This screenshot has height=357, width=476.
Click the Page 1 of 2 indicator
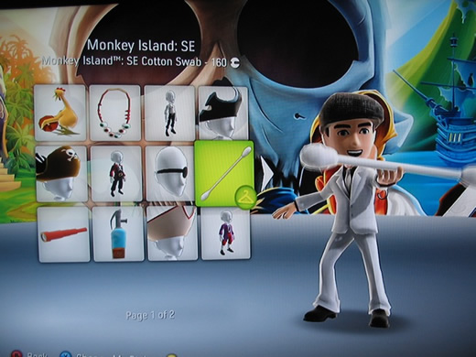point(150,315)
